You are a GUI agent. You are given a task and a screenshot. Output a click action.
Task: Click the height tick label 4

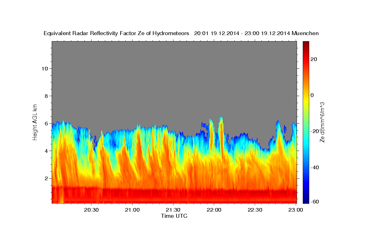tap(46, 151)
